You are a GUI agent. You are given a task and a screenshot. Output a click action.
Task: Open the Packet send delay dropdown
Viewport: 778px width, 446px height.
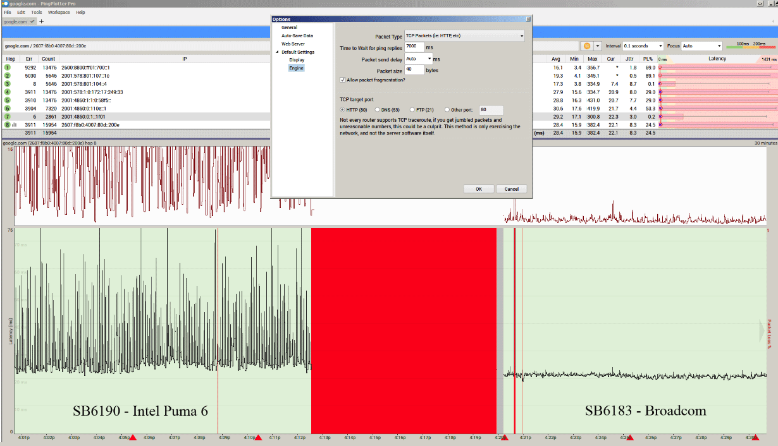(x=418, y=59)
